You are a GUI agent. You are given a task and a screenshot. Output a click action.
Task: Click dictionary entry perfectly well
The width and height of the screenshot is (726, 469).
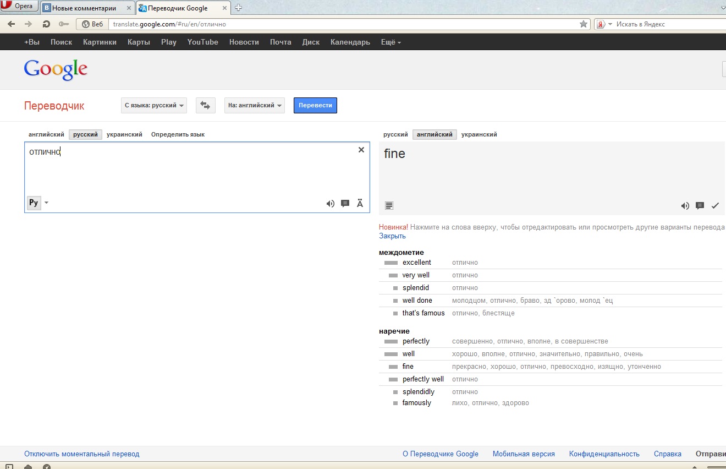coord(423,379)
